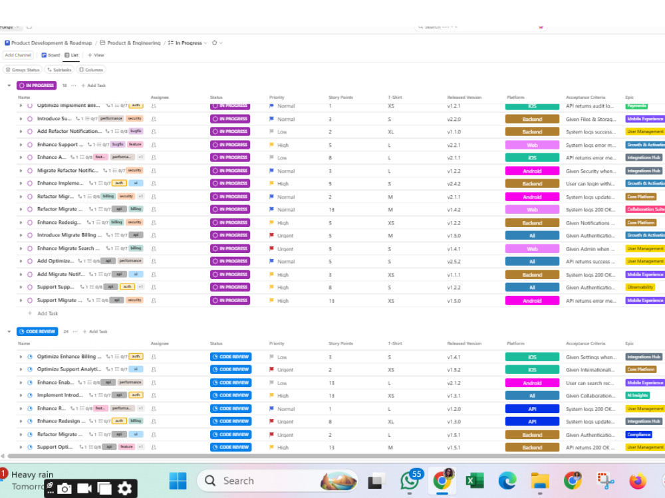
Task: Click Add Task beside In Progress header
Action: click(x=93, y=86)
